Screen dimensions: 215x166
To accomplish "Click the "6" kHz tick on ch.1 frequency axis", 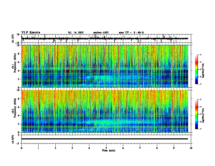I will coord(19,62).
